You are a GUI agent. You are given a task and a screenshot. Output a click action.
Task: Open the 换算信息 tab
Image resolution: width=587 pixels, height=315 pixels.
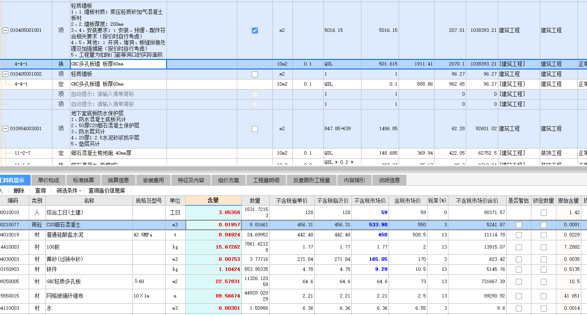pyautogui.click(x=118, y=180)
